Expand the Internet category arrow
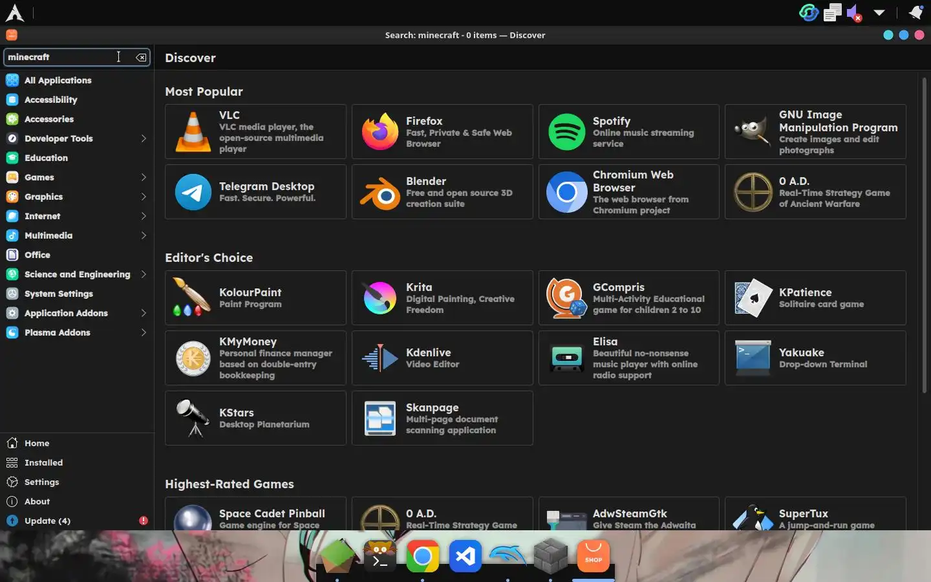The width and height of the screenshot is (931, 582). [144, 216]
